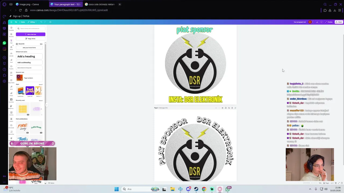The width and height of the screenshot is (344, 193).
Task: Delete page 2 with trash icon
Action: coord(232,108)
